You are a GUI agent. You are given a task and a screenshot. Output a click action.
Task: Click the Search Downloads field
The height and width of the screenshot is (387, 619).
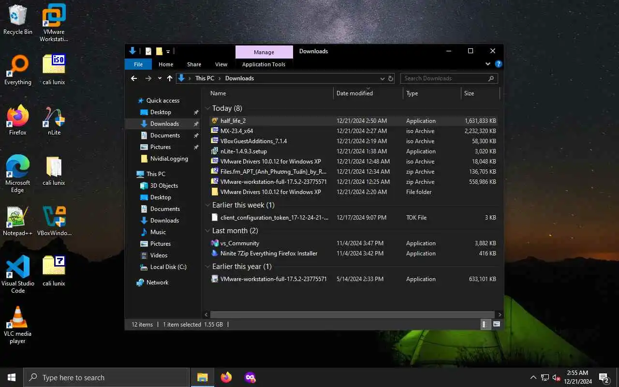(449, 78)
